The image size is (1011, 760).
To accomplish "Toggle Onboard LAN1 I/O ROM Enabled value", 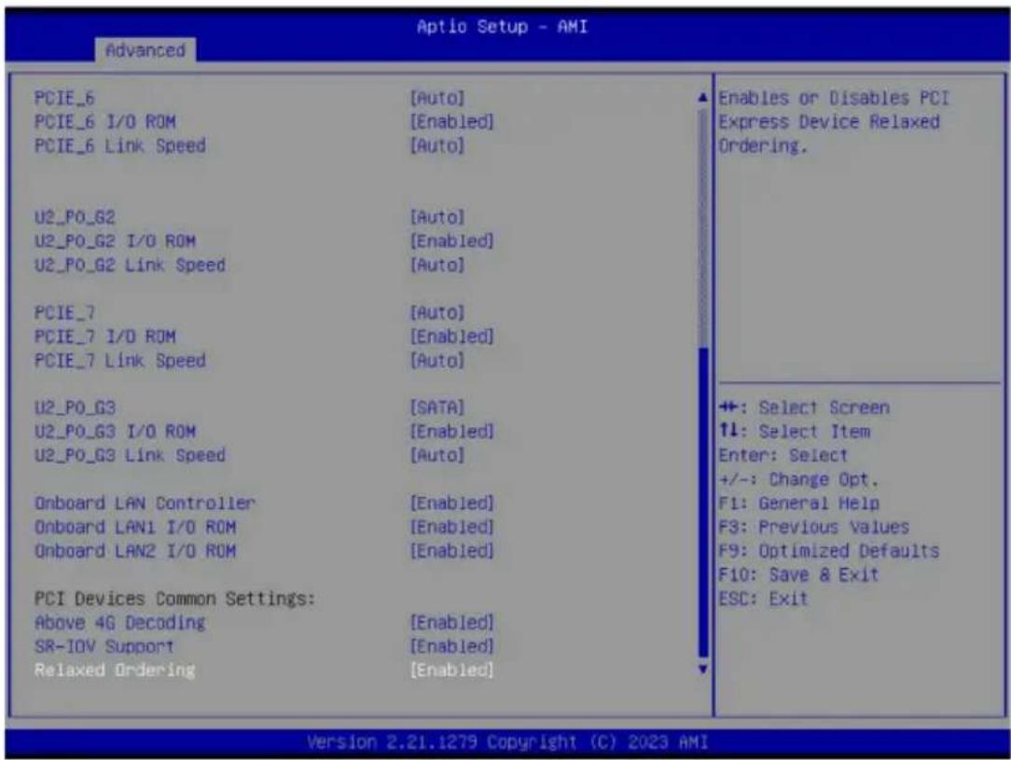I will [452, 527].
